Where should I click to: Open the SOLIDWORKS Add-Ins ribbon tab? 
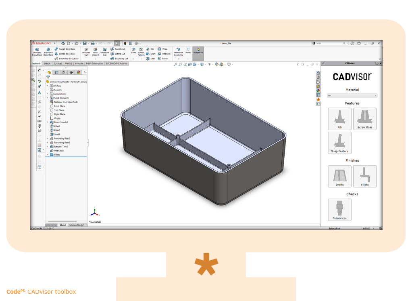pyautogui.click(x=117, y=63)
